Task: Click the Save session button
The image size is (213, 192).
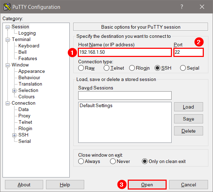Action: [189, 119]
